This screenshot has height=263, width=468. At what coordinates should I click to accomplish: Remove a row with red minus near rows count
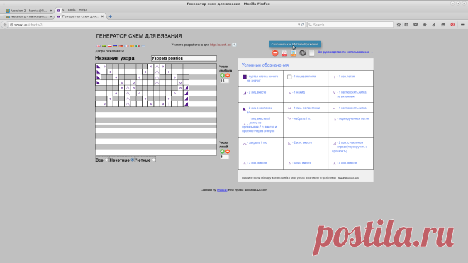pos(228,152)
